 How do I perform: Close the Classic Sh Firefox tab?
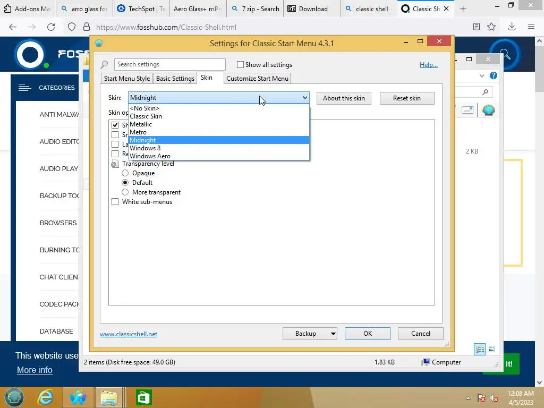click(446, 9)
